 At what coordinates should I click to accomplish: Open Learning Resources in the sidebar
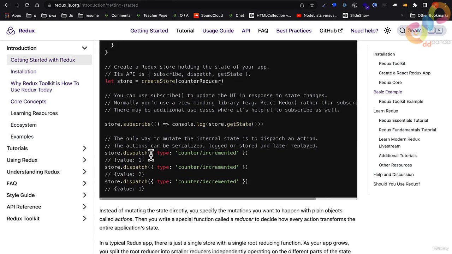[34, 113]
